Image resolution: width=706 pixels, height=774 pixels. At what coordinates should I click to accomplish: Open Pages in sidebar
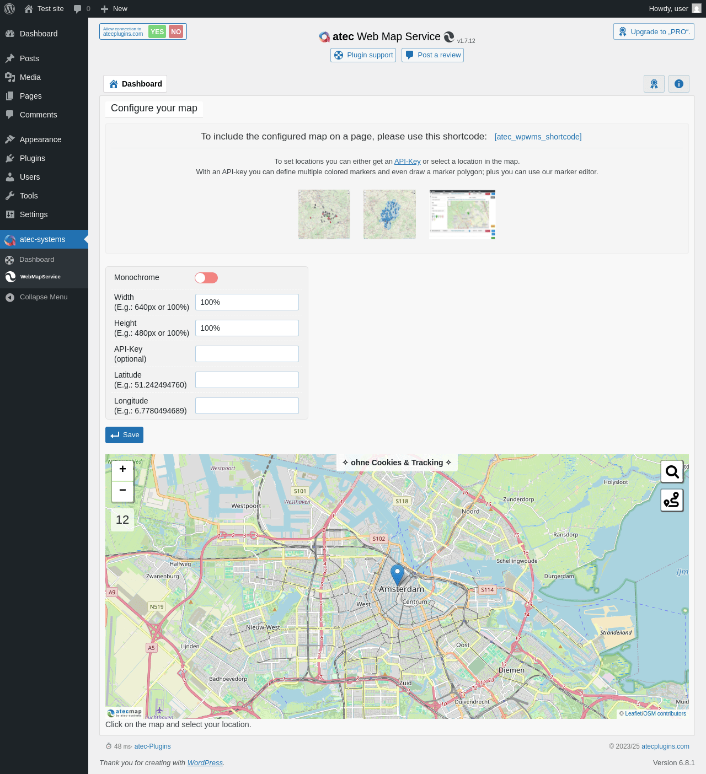coord(44,96)
